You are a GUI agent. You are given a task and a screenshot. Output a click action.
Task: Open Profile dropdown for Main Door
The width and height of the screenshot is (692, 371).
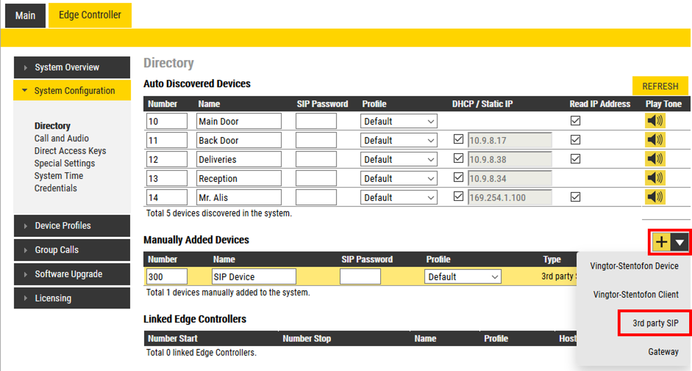click(399, 121)
